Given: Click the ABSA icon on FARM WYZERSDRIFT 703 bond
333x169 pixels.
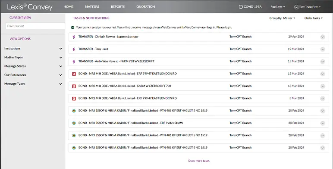Looking at the screenshot, I should pyautogui.click(x=74, y=86).
